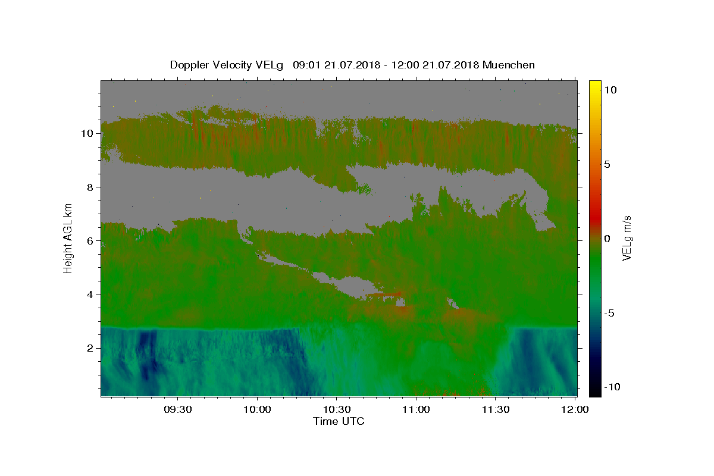
Task: Click the colorbar value -10 label
Action: tap(612, 387)
